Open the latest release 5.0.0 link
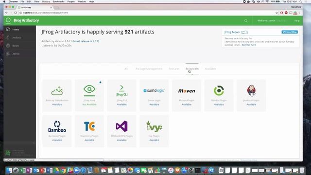This screenshot has height=175, width=311. [x=86, y=41]
